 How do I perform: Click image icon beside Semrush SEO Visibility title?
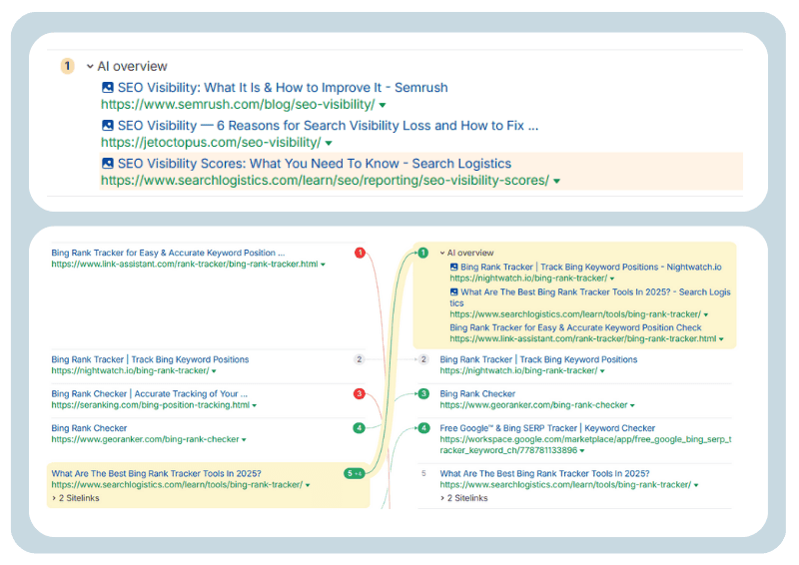point(108,87)
